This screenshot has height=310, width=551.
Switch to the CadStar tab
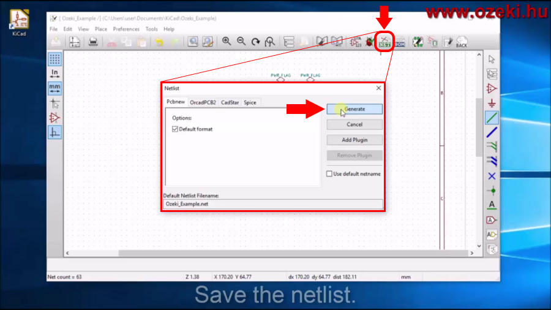coord(230,102)
